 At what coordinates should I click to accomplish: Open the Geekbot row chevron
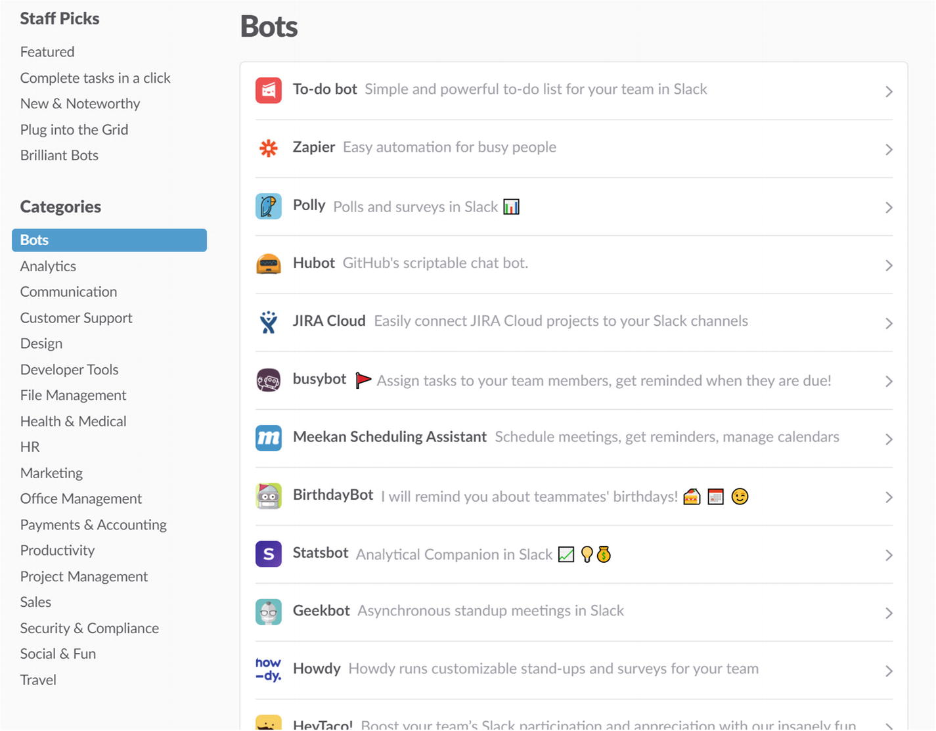pyautogui.click(x=889, y=613)
